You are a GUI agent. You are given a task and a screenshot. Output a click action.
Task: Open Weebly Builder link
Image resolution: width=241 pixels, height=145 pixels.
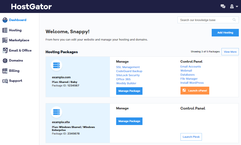(126, 83)
